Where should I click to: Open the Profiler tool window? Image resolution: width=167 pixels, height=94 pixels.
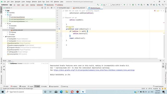(44, 86)
